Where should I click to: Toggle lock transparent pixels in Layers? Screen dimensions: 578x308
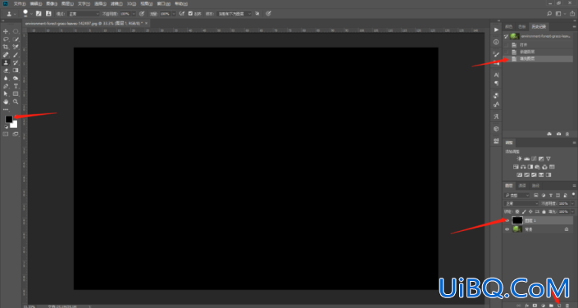pos(517,212)
